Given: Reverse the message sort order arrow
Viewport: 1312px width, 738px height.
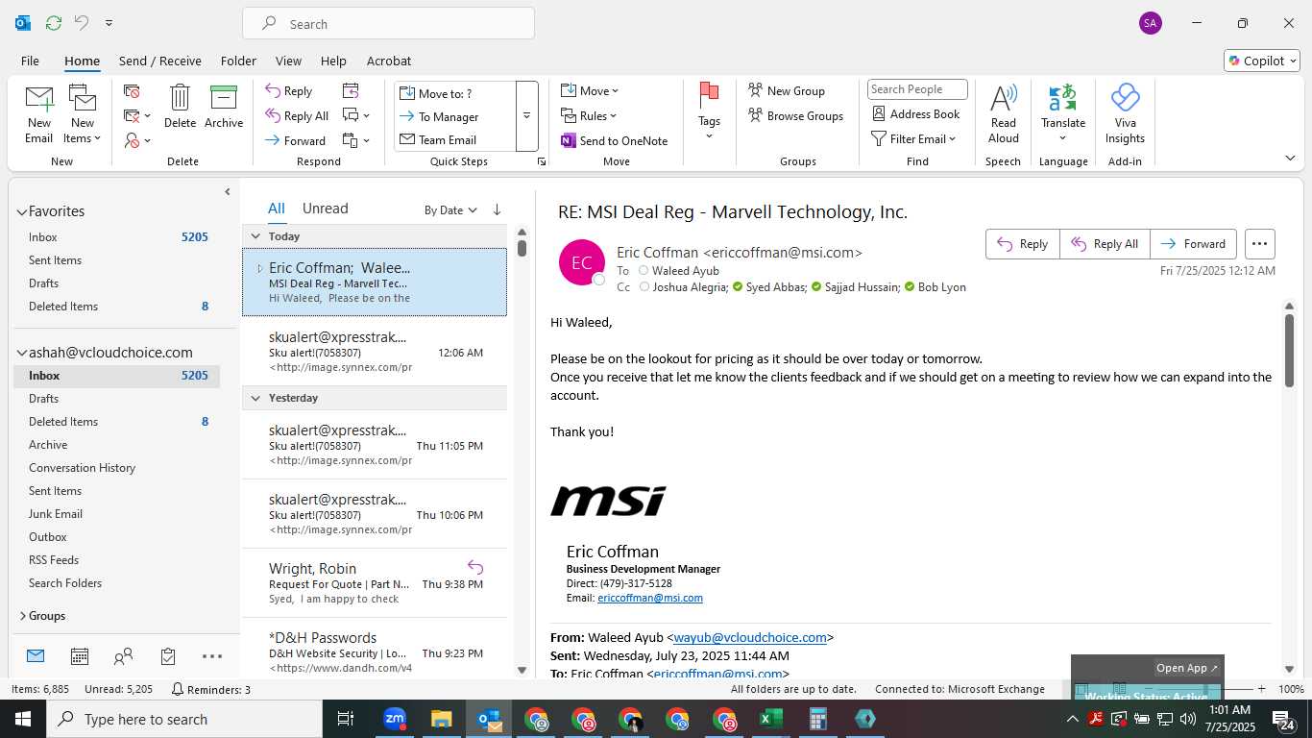Looking at the screenshot, I should tap(497, 209).
